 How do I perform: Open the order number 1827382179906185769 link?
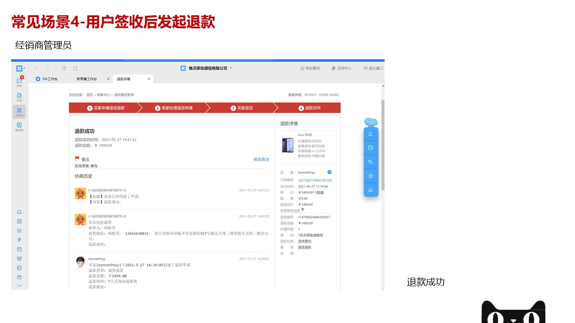pyautogui.click(x=315, y=180)
